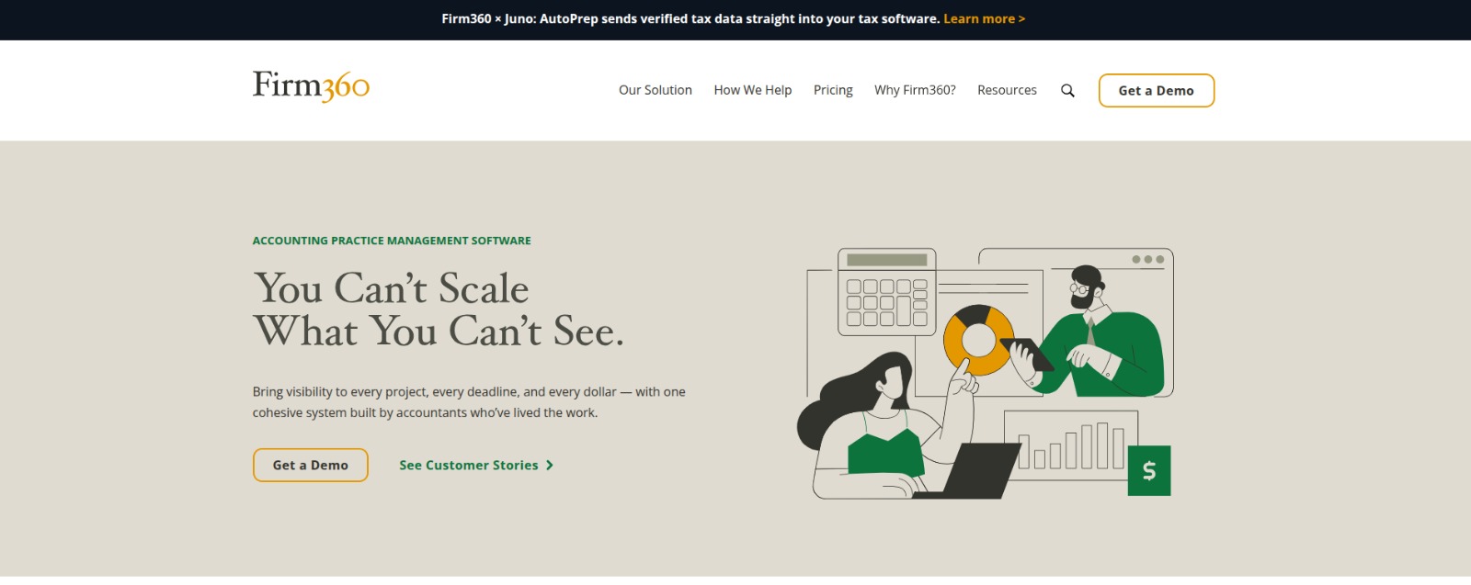
Task: Click the header Get a Demo button
Action: click(x=1157, y=91)
